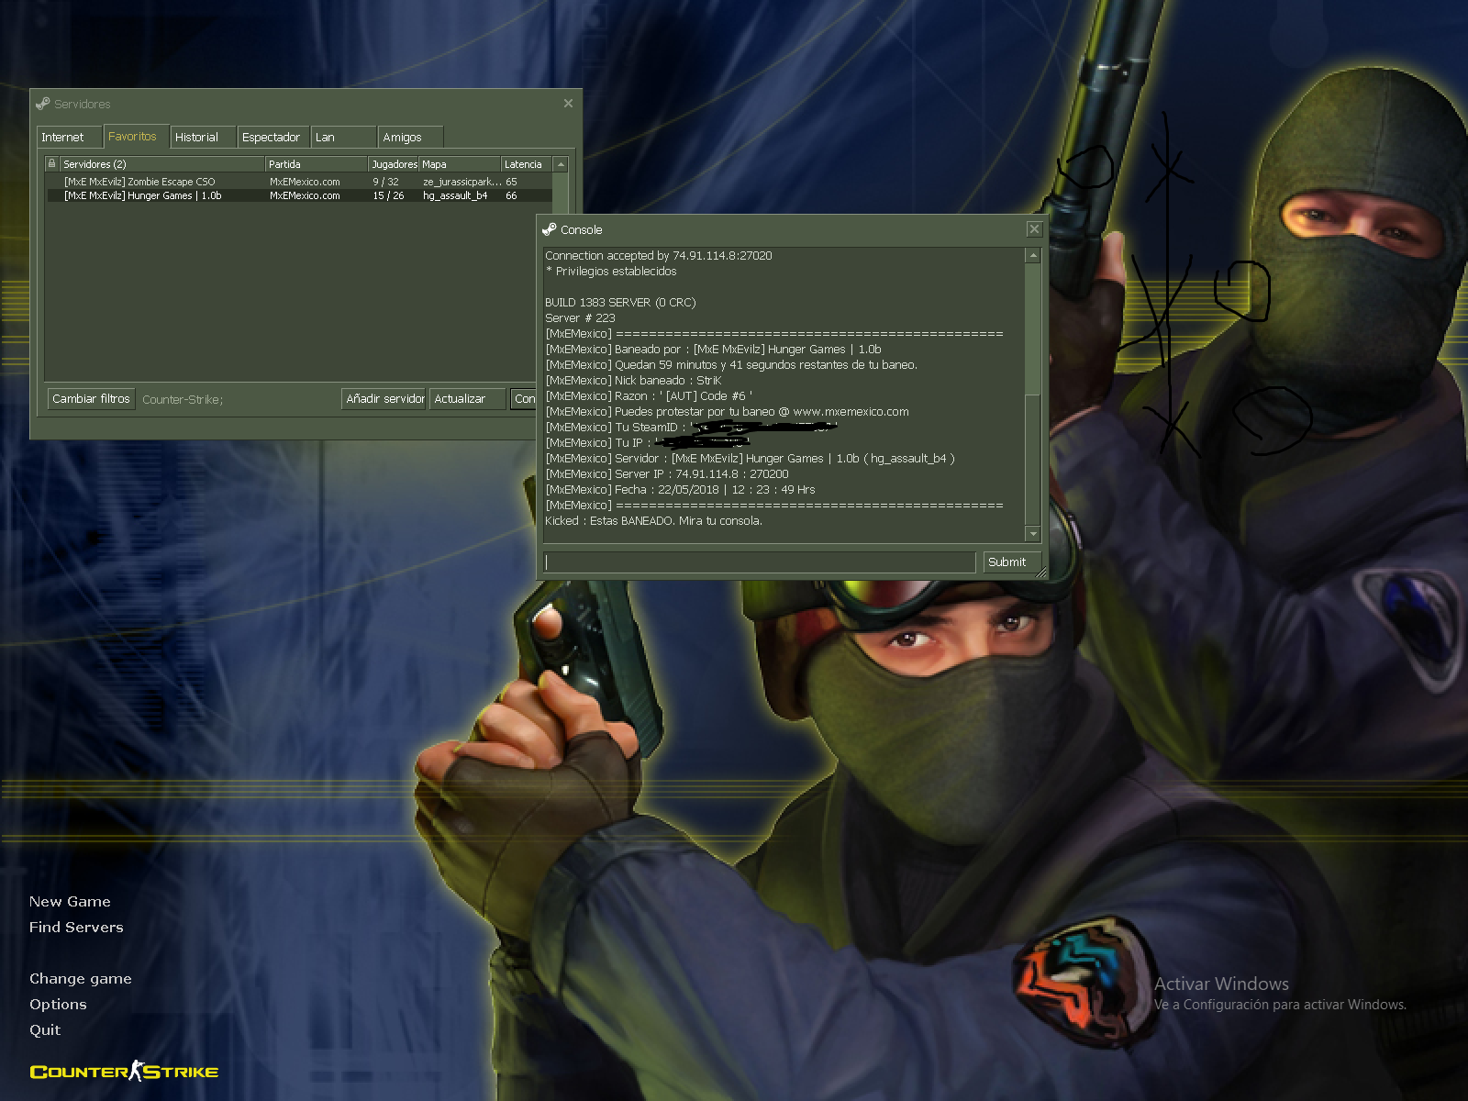
Task: Click the 15 / 26 players cell
Action: (x=388, y=195)
